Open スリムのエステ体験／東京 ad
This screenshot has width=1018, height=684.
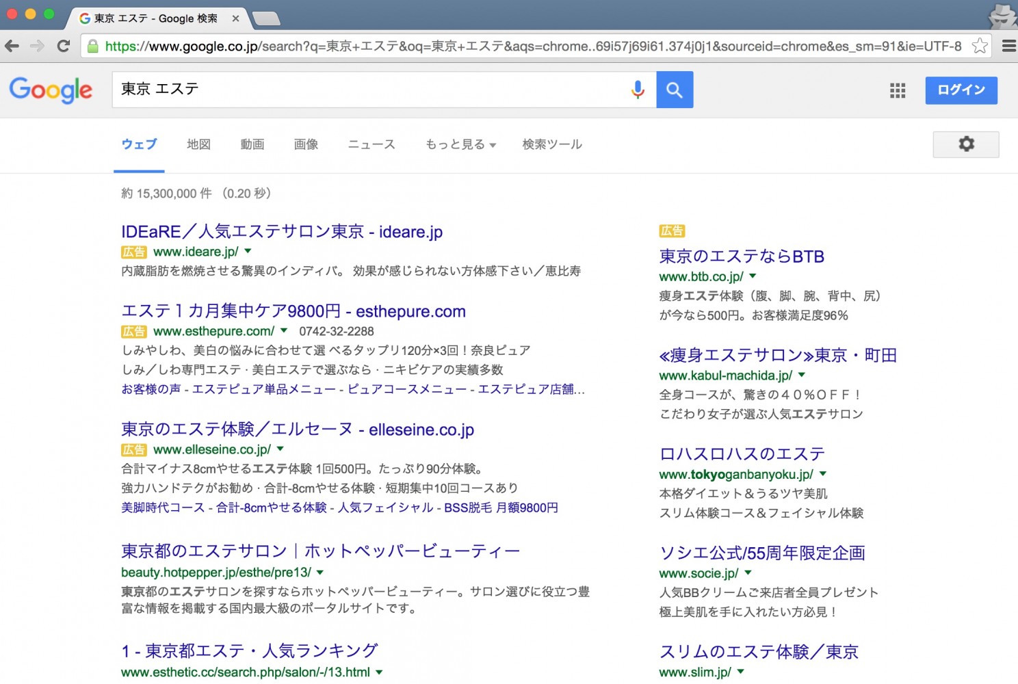(x=759, y=652)
